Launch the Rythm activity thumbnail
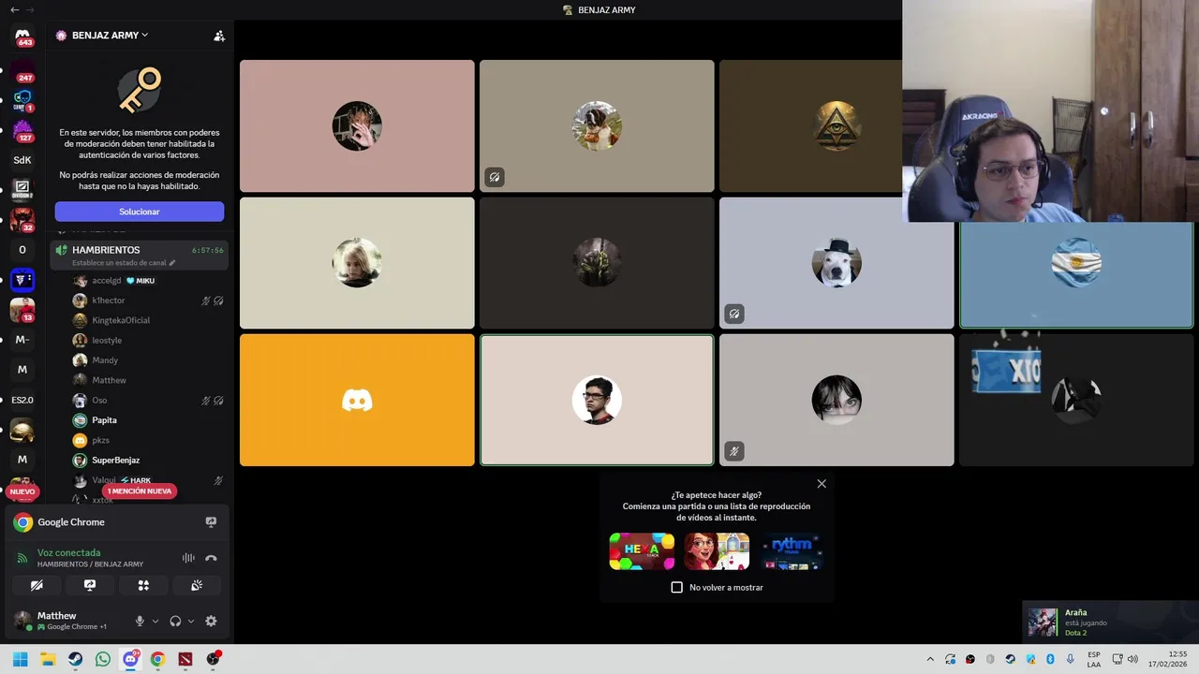 [792, 551]
